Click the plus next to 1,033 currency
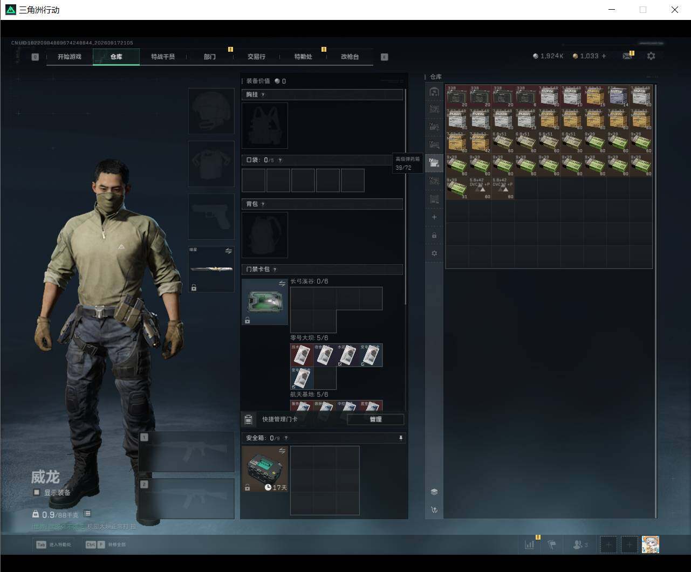691x572 pixels. coord(604,56)
